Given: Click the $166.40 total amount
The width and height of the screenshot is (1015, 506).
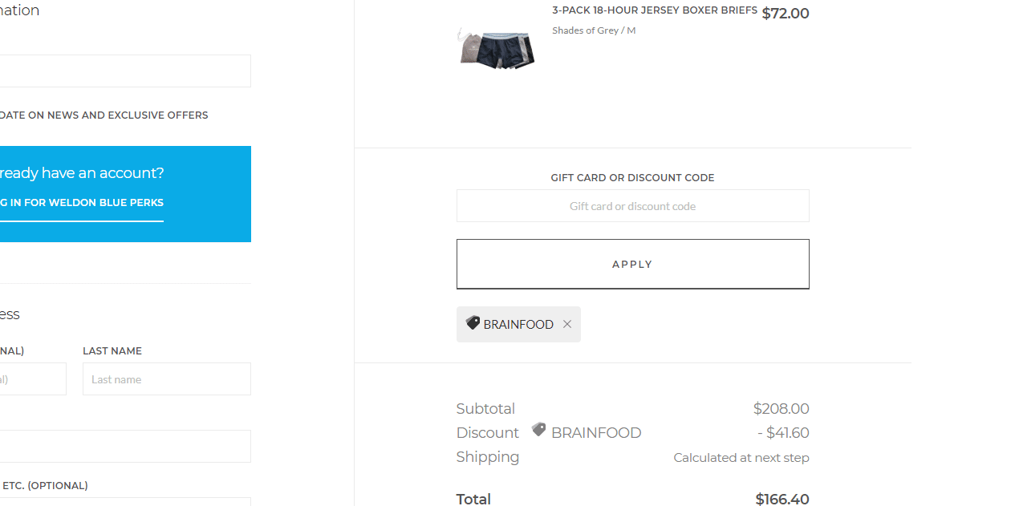Looking at the screenshot, I should click(x=782, y=499).
